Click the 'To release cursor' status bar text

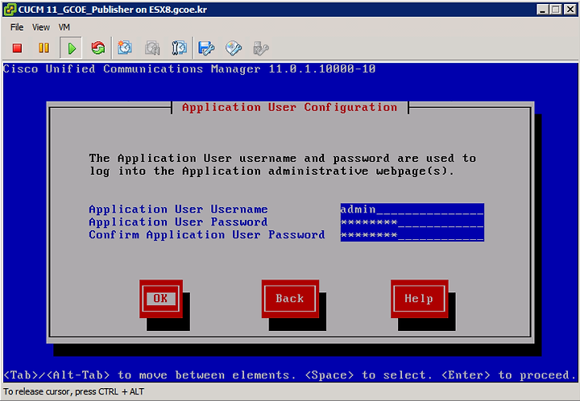pos(73,392)
